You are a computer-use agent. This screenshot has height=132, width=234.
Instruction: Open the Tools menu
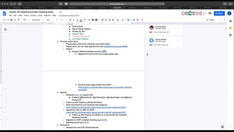[x=40, y=15]
